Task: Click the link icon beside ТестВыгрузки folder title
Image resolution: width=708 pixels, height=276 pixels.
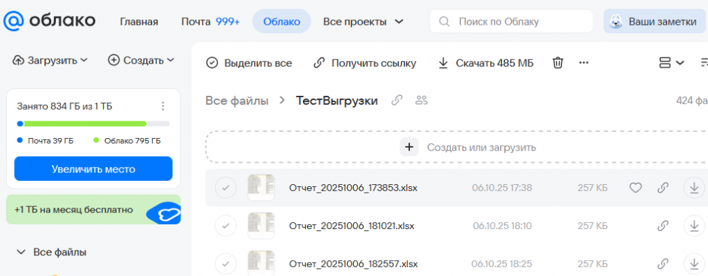Action: click(397, 101)
